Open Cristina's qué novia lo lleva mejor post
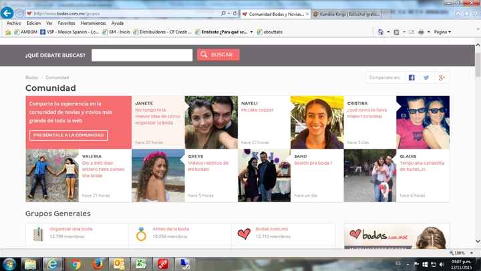This screenshot has height=271, width=481. pyautogui.click(x=367, y=113)
